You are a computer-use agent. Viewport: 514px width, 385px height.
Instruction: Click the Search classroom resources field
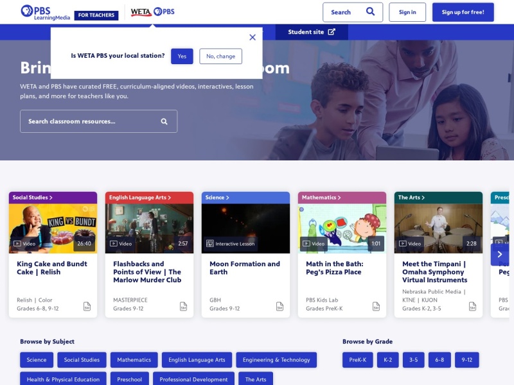[90, 121]
